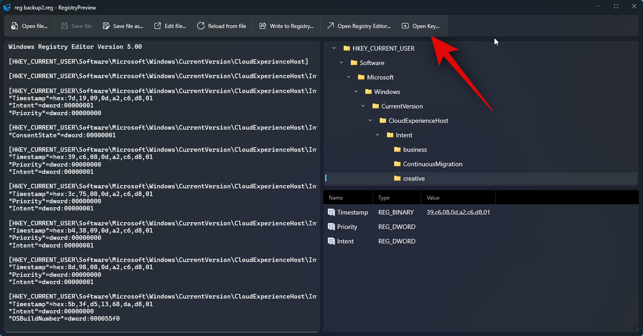Viewport: 643px width, 336px height.
Task: Collapse the HKEY_CURRENT_USER tree node
Action: point(334,48)
